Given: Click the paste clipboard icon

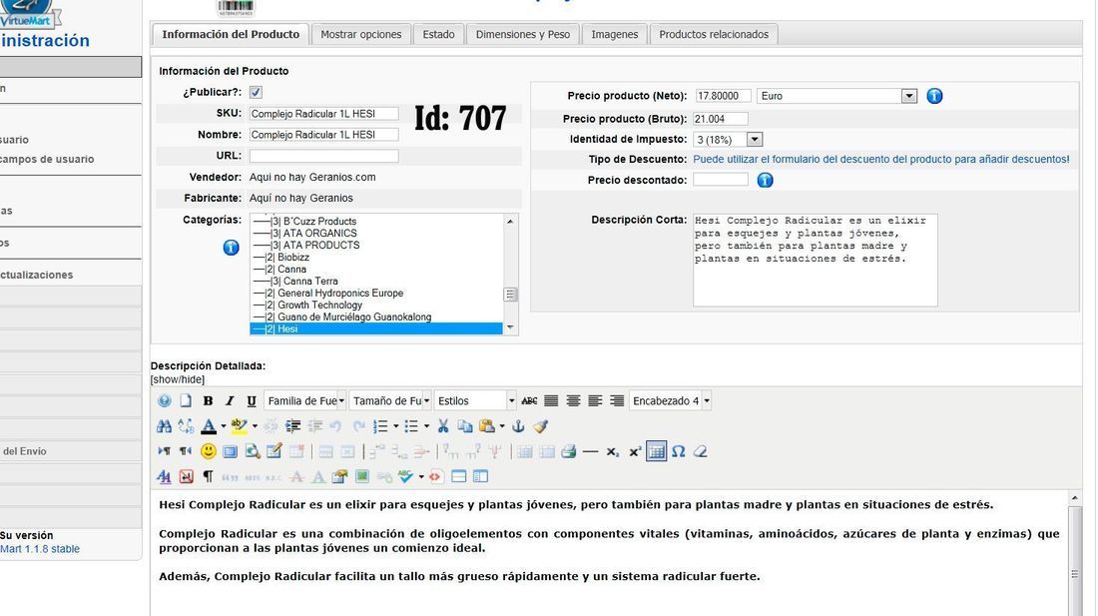Looking at the screenshot, I should [x=487, y=426].
